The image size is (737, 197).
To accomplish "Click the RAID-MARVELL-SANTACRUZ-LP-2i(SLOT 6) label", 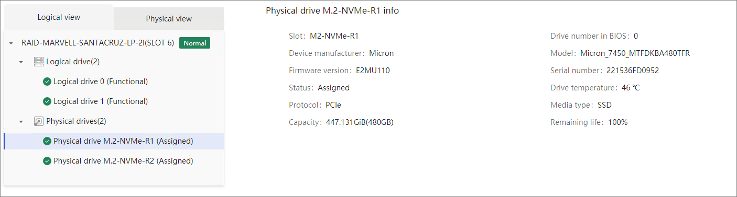I will click(97, 43).
